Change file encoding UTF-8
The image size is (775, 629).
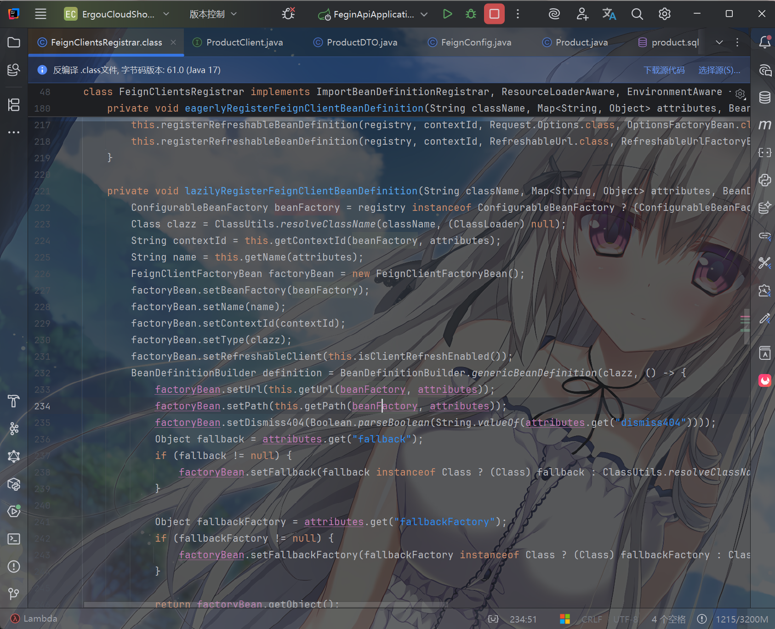coord(626,619)
